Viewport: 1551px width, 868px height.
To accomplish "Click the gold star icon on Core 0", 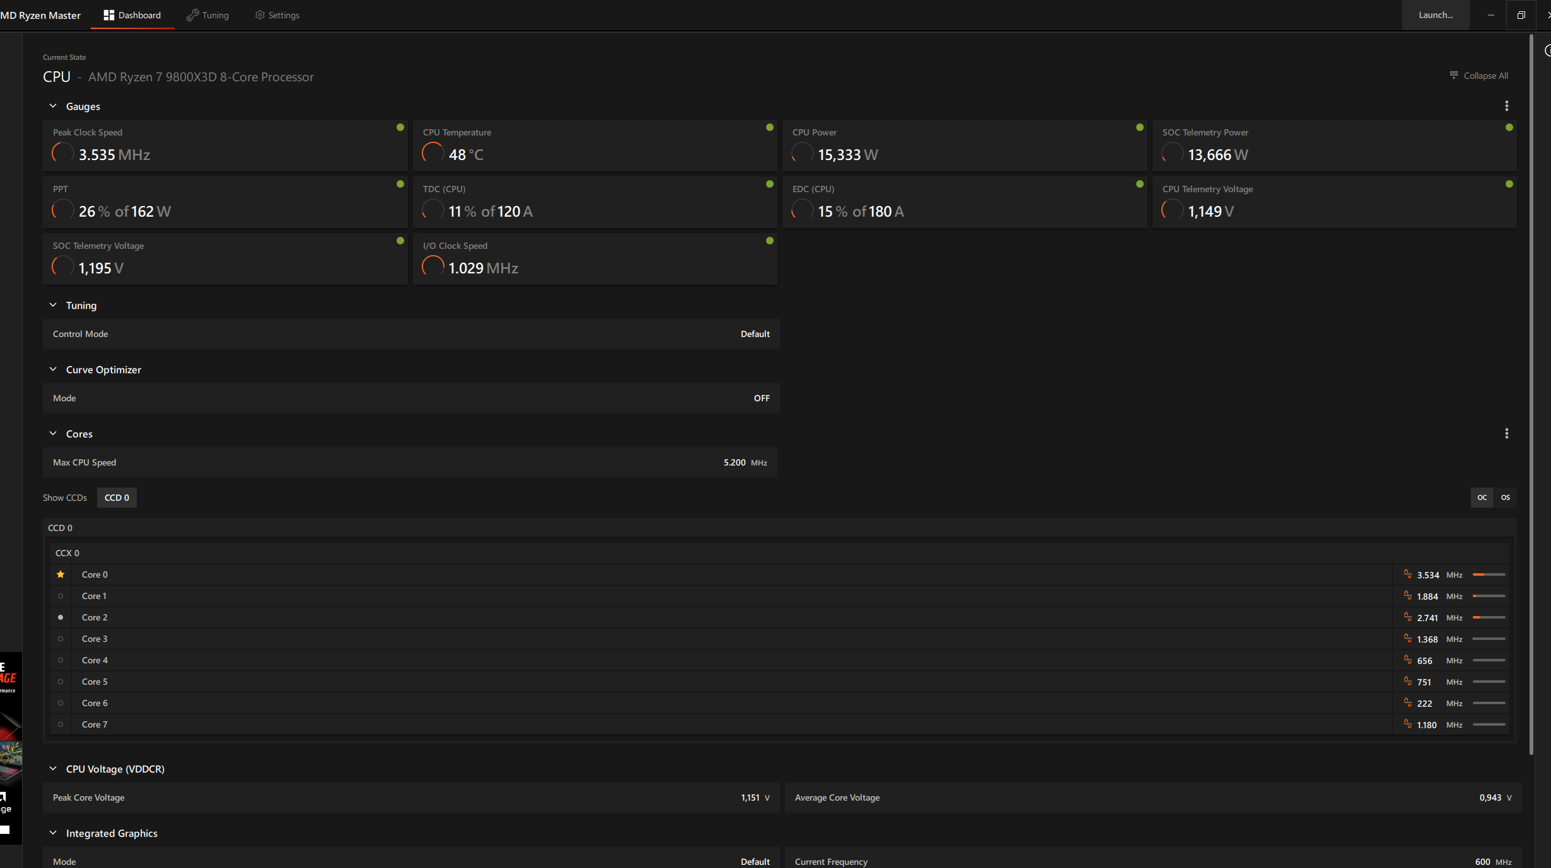I will (x=61, y=574).
